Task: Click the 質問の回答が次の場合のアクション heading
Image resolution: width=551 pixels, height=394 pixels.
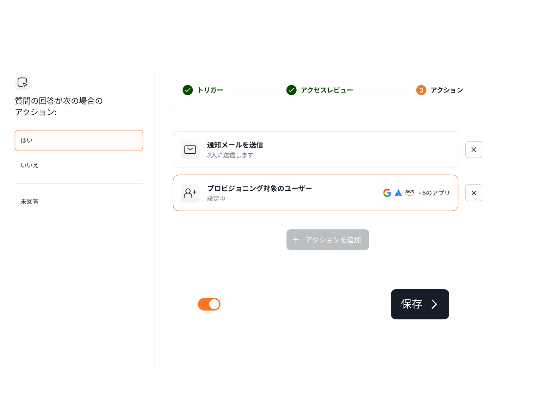Action: coord(59,107)
